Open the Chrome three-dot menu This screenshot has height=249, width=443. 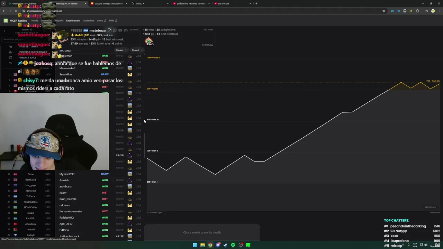[439, 11]
